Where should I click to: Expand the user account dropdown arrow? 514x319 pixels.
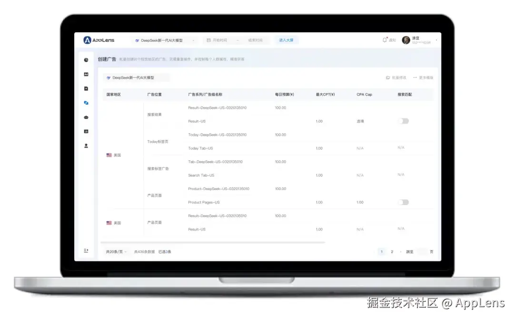[x=436, y=40]
